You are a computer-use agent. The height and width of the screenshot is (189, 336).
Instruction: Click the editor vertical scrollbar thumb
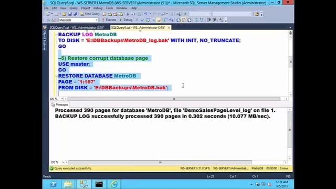point(290,62)
